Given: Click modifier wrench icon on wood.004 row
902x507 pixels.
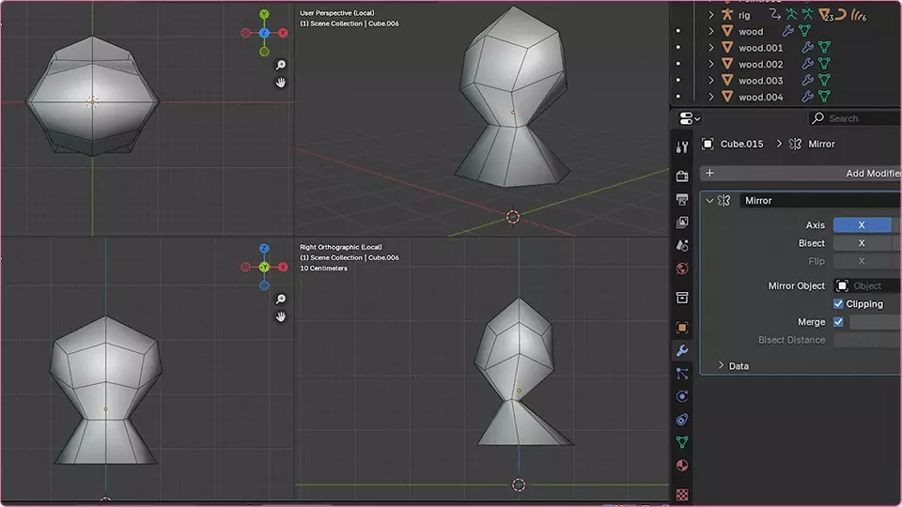Looking at the screenshot, I should (x=808, y=97).
